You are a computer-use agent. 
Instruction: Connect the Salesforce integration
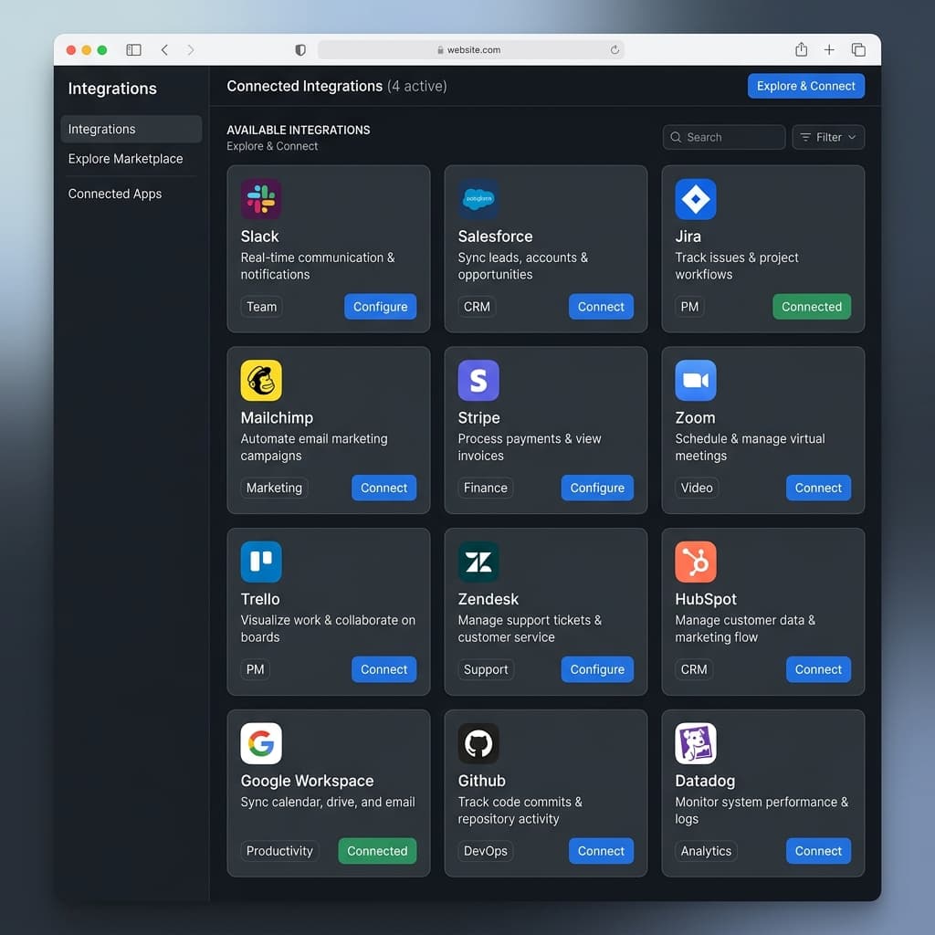(x=601, y=307)
